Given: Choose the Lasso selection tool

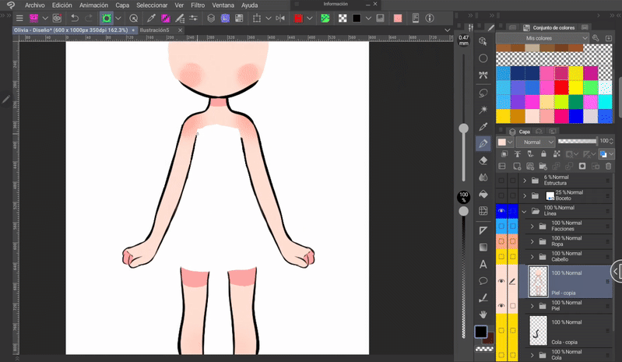Looking at the screenshot, I should (x=483, y=93).
